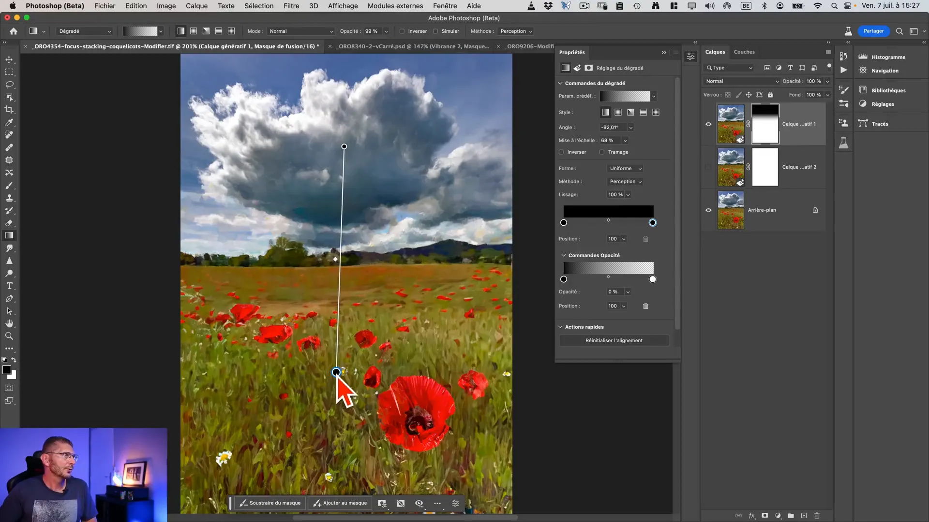Hide the Calque génératif 1 layer
Screen dimensions: 929x522
(708, 124)
